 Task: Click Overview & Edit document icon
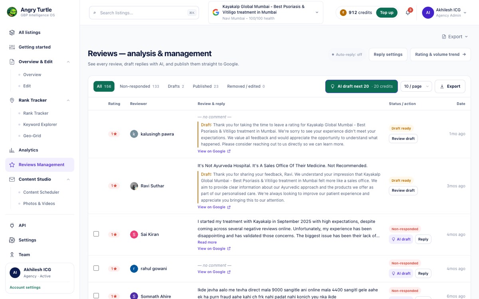coord(12,62)
